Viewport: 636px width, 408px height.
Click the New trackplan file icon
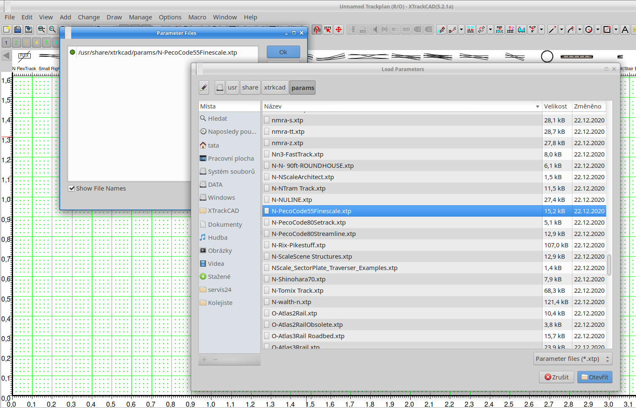(7, 29)
